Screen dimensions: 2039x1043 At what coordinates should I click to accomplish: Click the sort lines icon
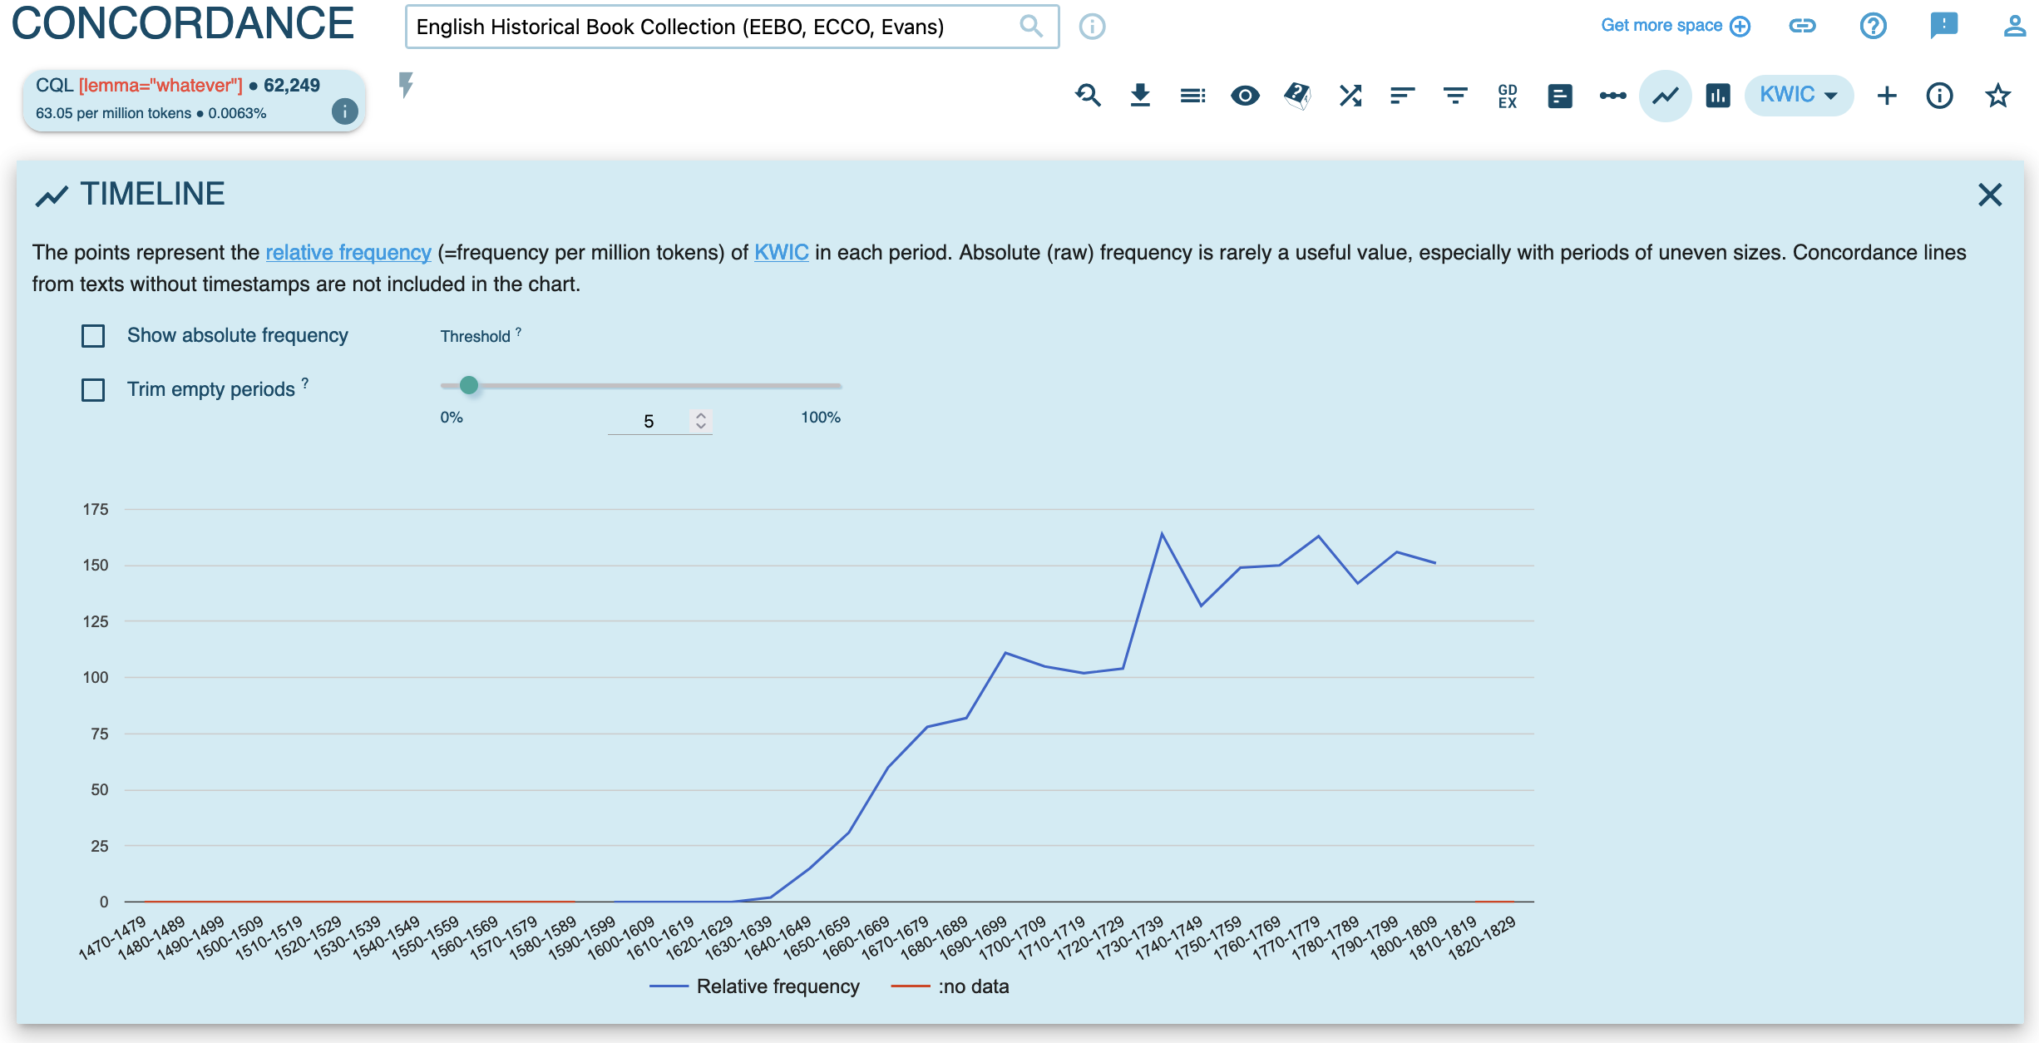[1402, 96]
